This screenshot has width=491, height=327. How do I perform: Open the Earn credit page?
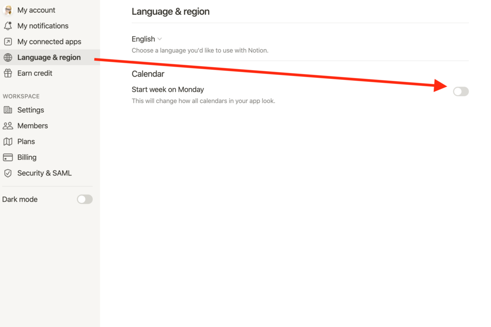50,73
